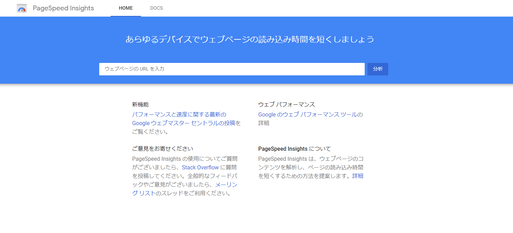
Task: Open the DOCS tab
Action: [157, 8]
